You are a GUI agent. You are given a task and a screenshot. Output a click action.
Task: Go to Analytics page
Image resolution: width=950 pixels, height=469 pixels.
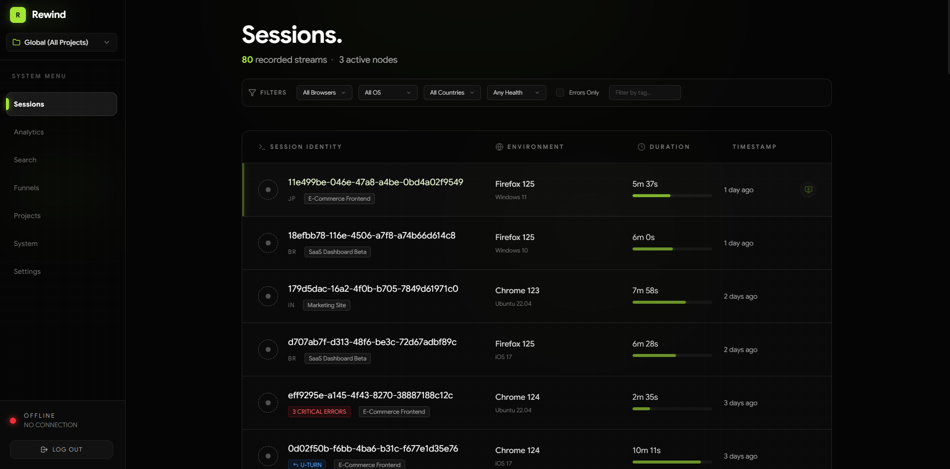29,132
